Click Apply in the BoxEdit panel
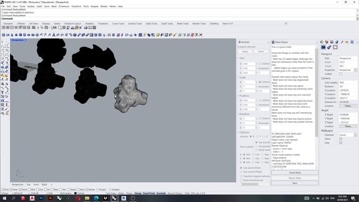 click(245, 52)
